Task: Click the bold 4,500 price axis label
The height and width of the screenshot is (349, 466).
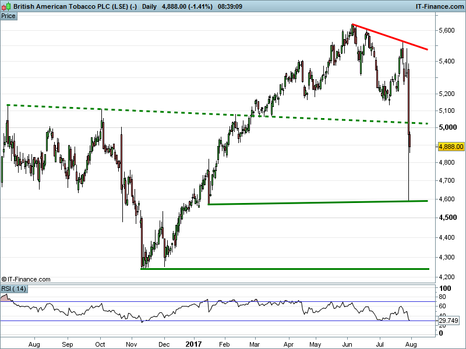Action: 447,218
